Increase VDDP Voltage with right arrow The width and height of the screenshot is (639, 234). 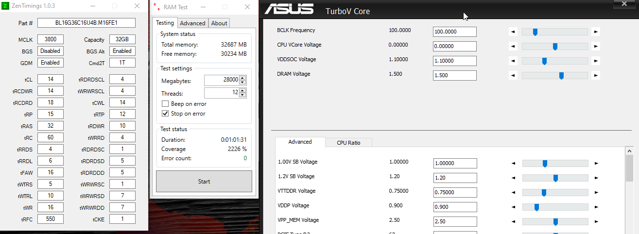click(596, 207)
